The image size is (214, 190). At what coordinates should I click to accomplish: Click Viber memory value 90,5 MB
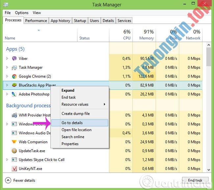(147, 59)
